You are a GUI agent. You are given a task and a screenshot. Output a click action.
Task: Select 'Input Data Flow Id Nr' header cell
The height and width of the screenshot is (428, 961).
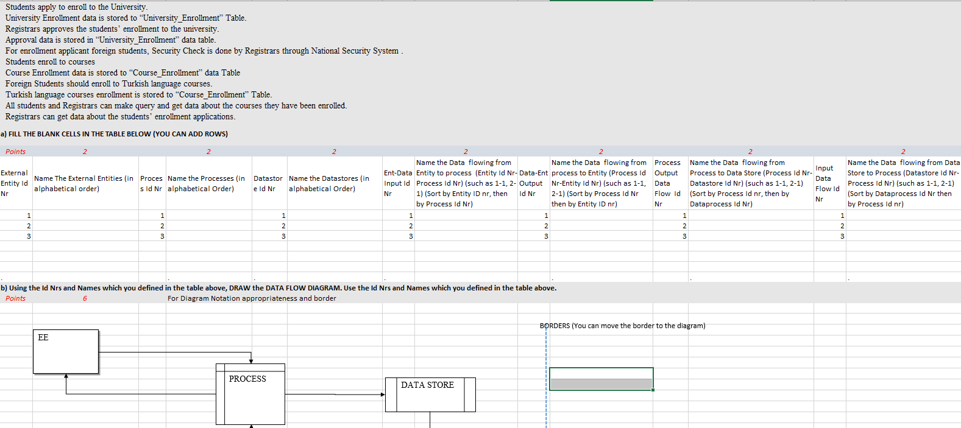pos(830,183)
